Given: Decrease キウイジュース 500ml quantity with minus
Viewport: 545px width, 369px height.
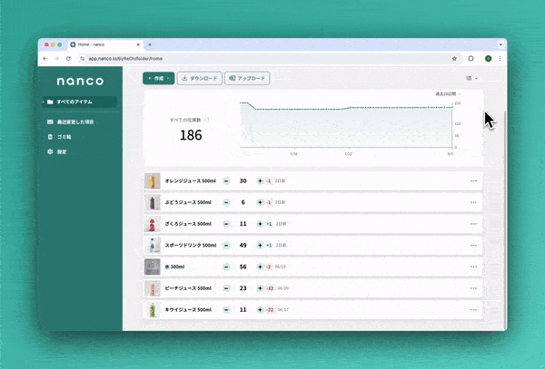Looking at the screenshot, I should (x=226, y=310).
